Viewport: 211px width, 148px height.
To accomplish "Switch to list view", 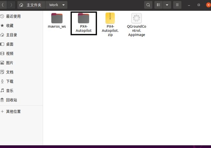I will [x=158, y=5].
